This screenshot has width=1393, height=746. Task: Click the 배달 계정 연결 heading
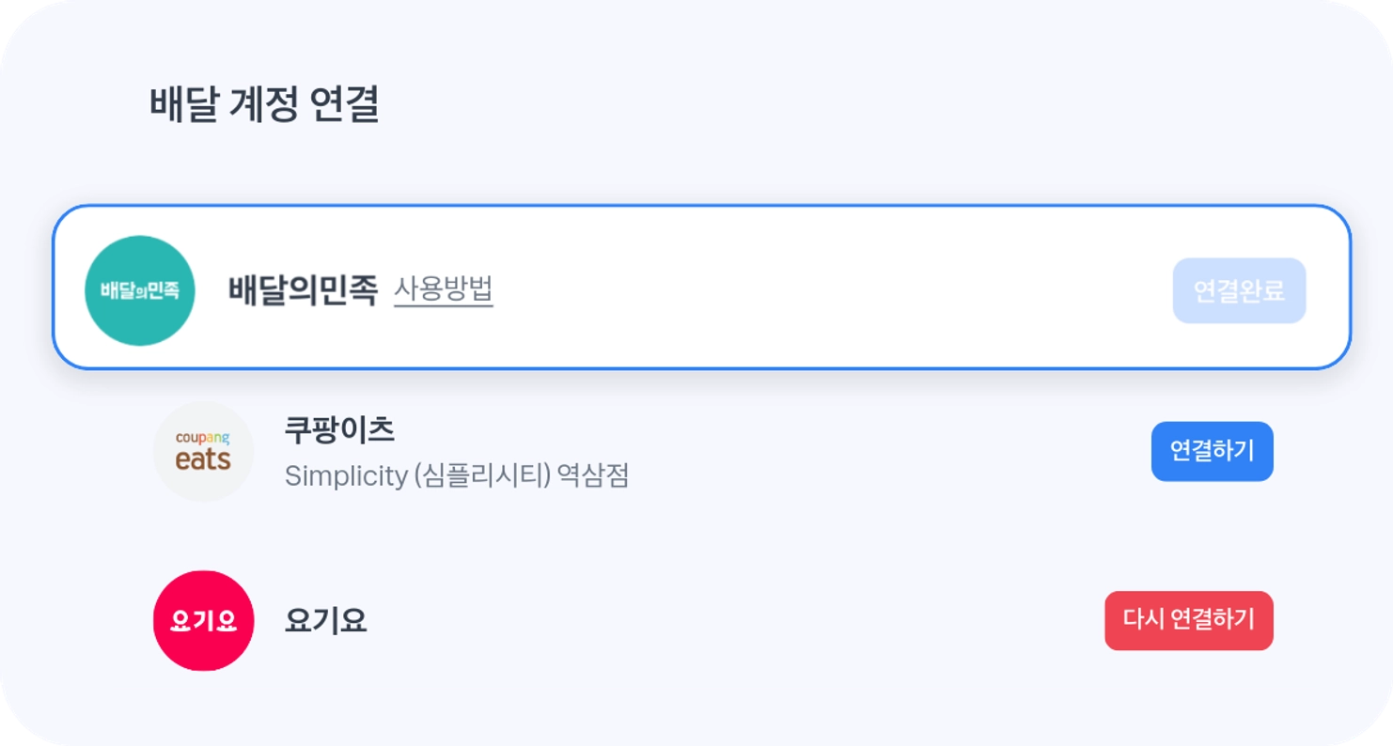[x=264, y=104]
